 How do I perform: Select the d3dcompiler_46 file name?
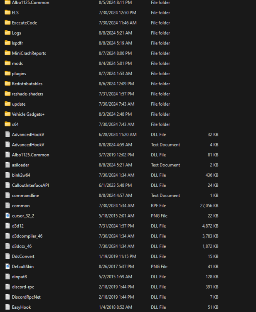[27, 236]
